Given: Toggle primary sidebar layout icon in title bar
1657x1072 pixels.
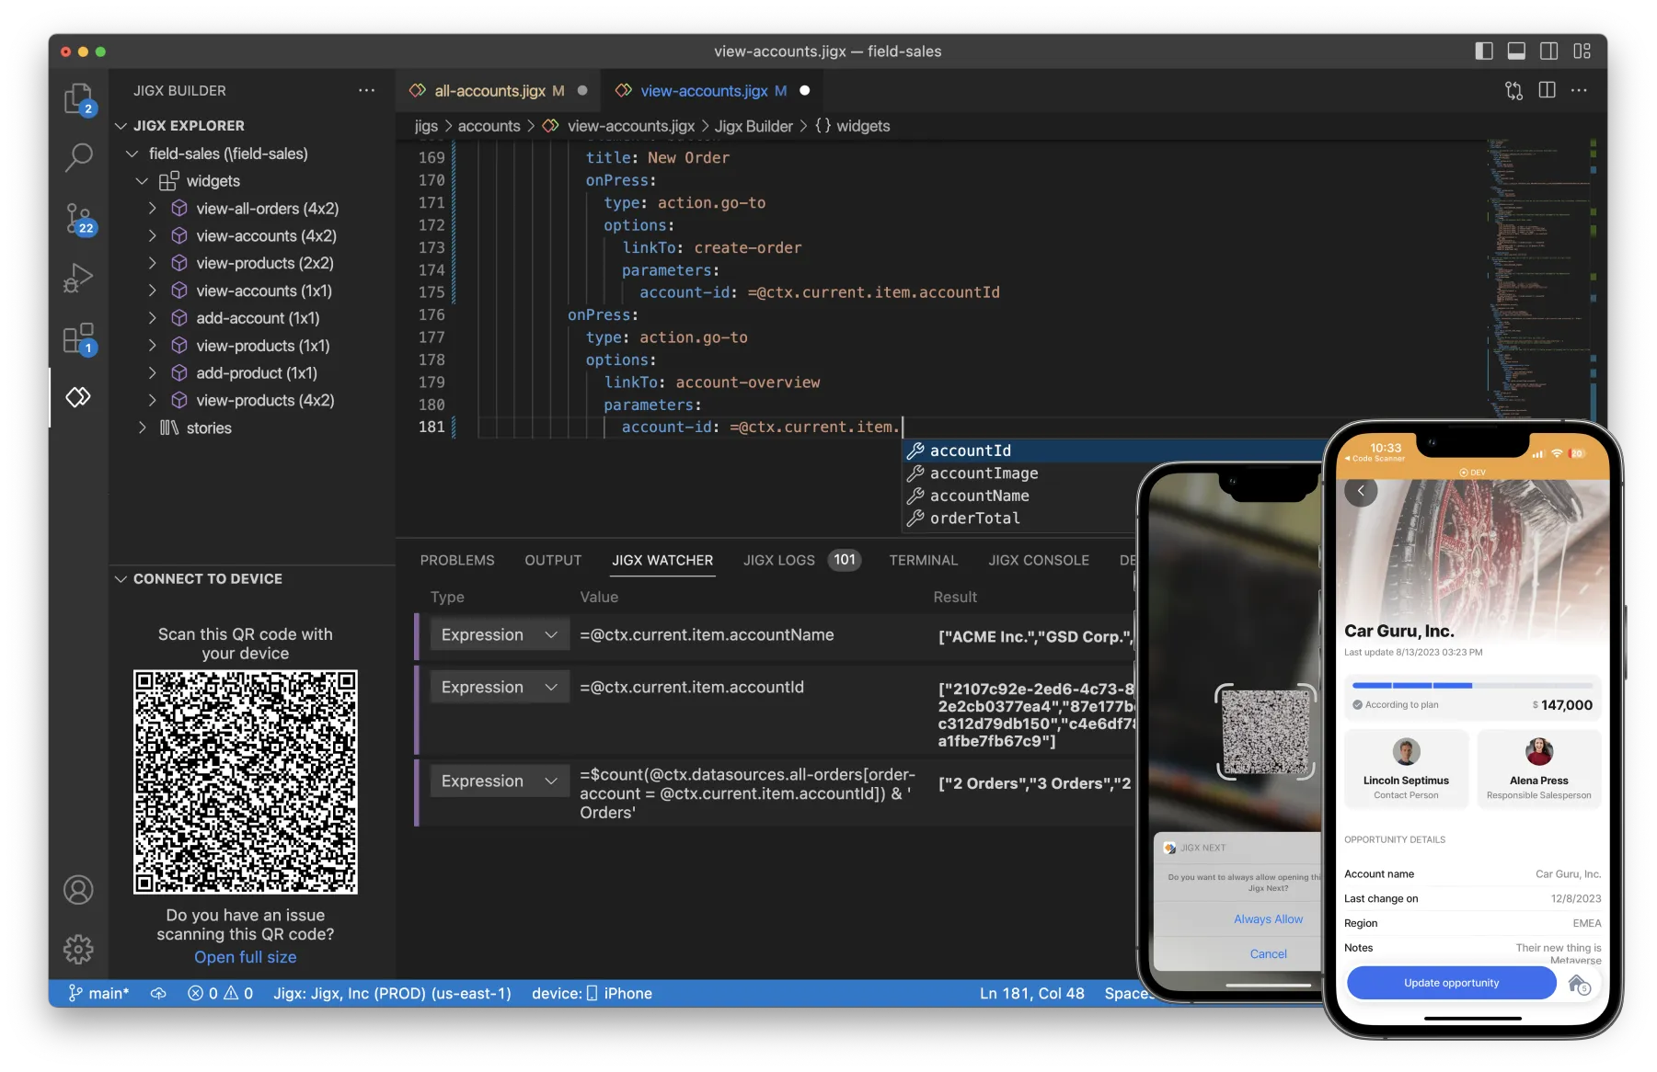Looking at the screenshot, I should pyautogui.click(x=1483, y=51).
